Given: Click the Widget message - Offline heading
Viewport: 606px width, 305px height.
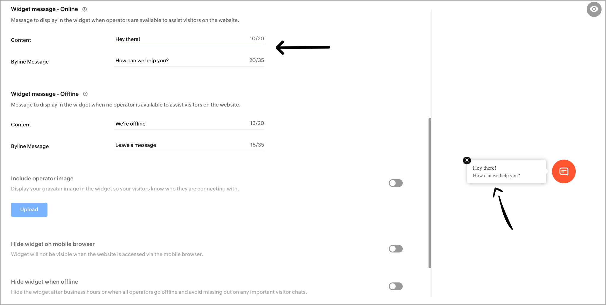Looking at the screenshot, I should tap(45, 94).
